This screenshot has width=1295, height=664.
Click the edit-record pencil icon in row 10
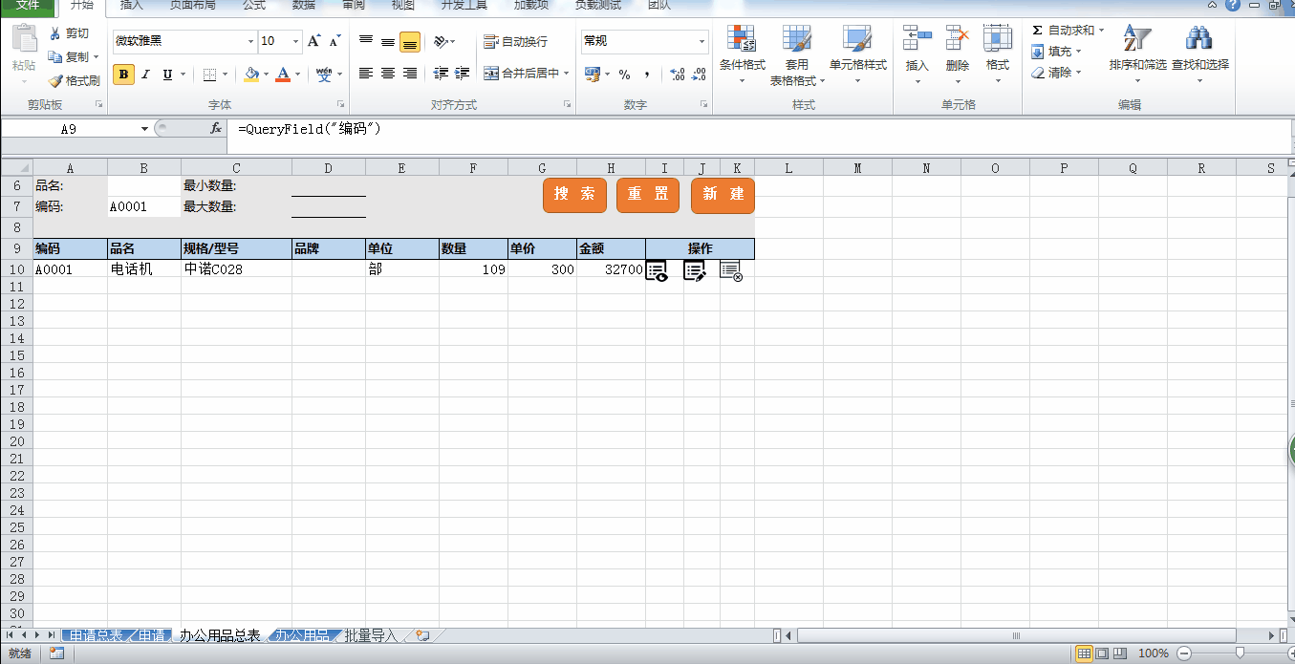coord(694,271)
